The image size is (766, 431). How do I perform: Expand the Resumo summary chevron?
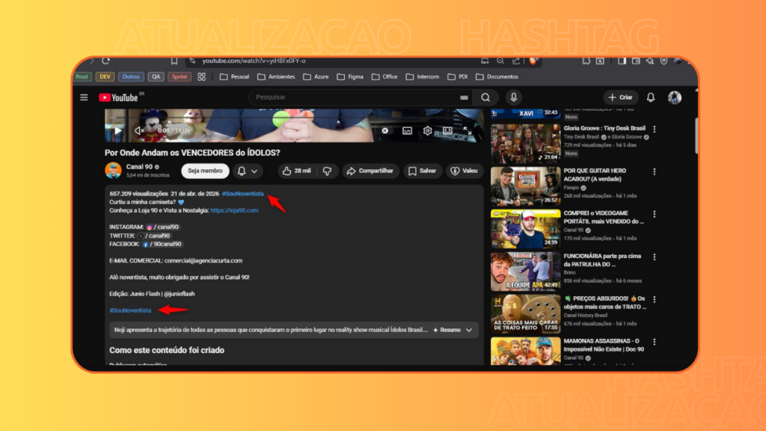tap(469, 330)
